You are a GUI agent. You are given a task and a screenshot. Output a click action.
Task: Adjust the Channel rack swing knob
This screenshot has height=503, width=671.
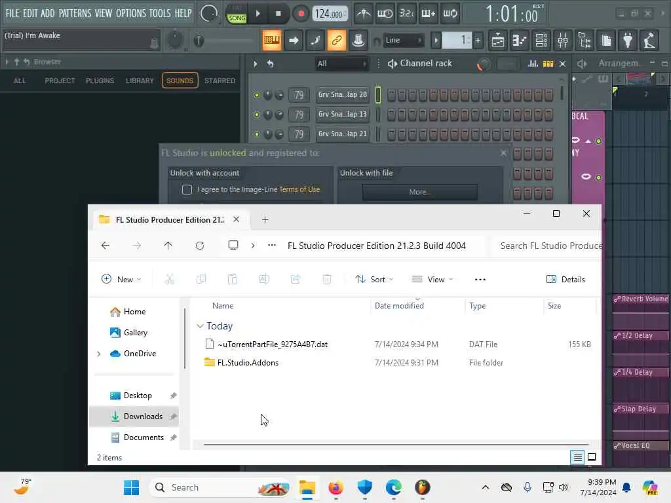pos(484,64)
